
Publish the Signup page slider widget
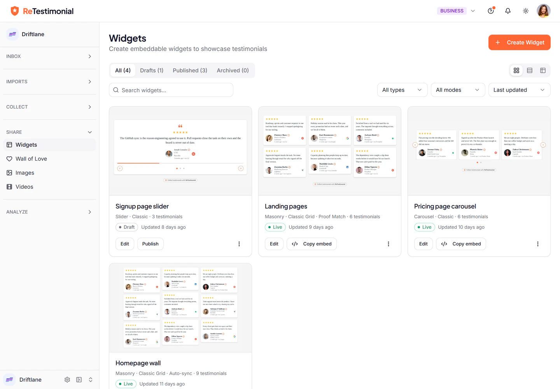coord(150,244)
